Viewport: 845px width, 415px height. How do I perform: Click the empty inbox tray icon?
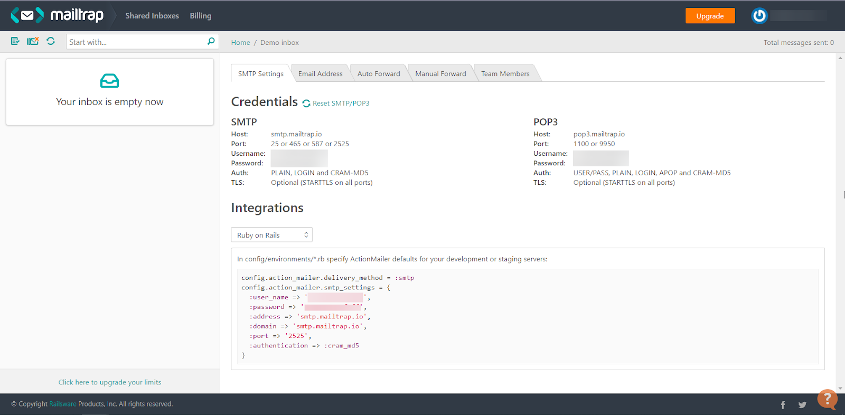coord(110,81)
